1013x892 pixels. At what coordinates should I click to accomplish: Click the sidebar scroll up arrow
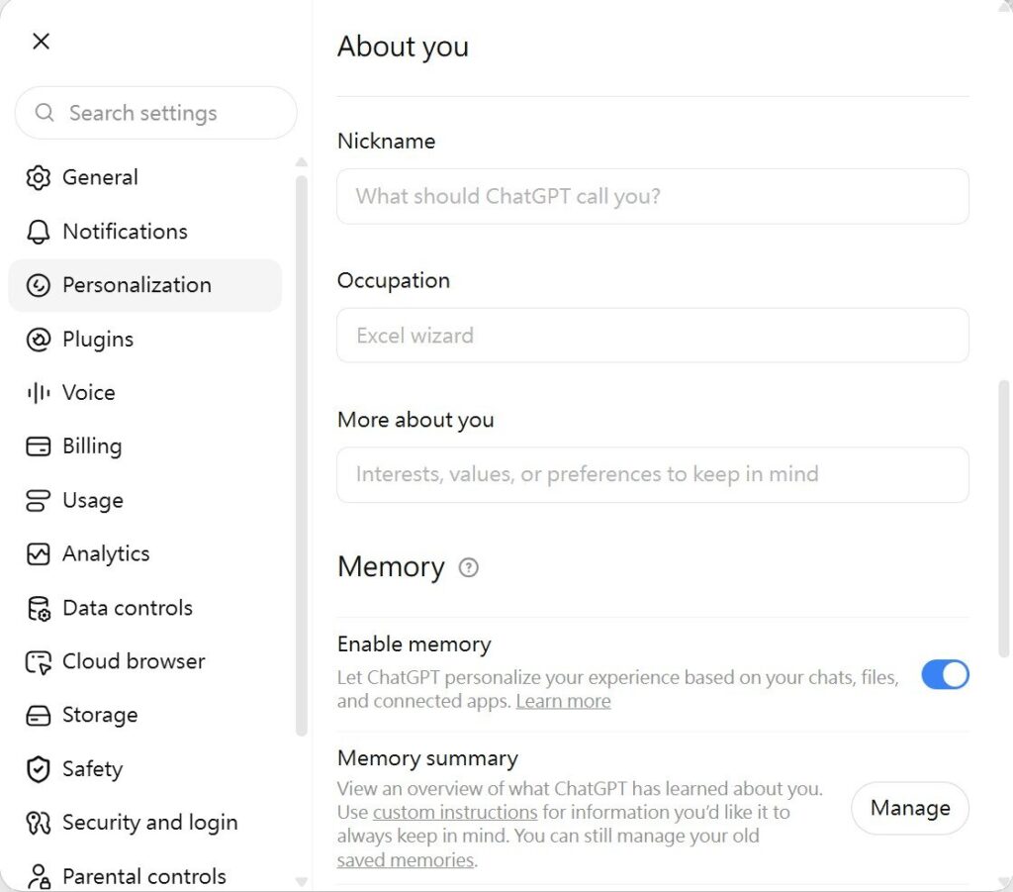(301, 162)
